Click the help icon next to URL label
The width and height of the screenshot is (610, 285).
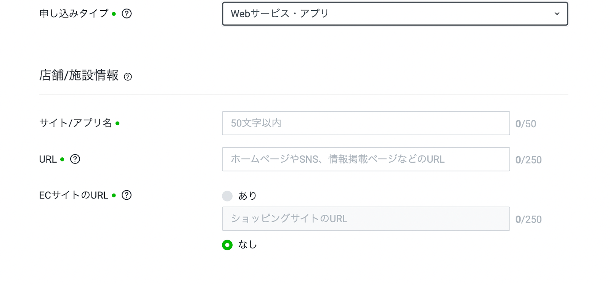click(x=75, y=159)
